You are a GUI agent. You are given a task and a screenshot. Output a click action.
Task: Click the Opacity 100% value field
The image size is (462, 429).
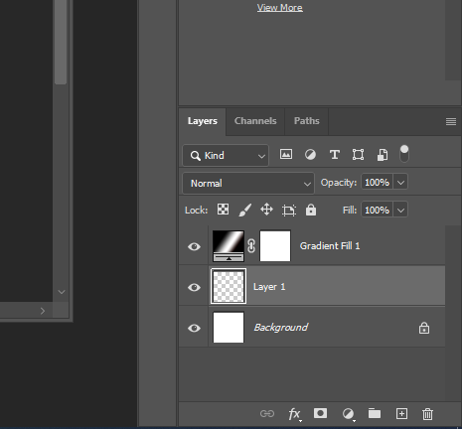377,183
